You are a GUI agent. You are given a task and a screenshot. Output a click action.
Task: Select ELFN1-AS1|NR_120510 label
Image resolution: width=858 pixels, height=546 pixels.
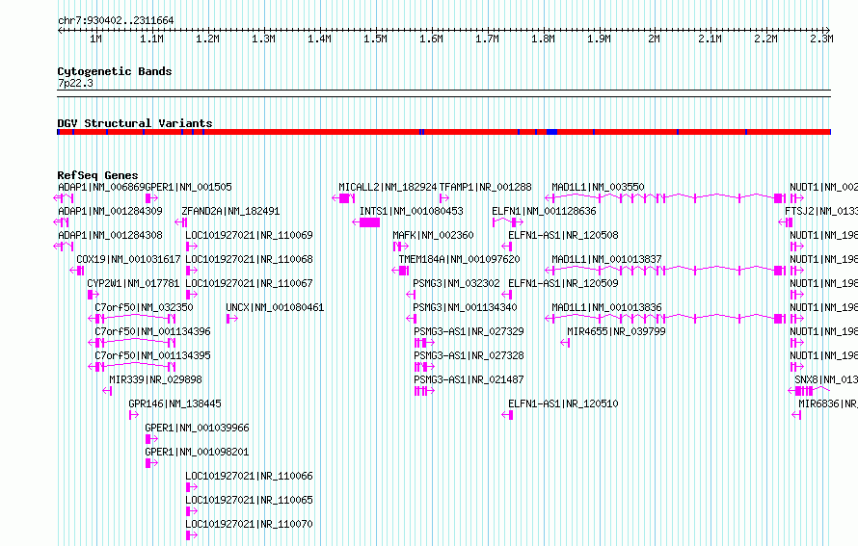click(563, 403)
